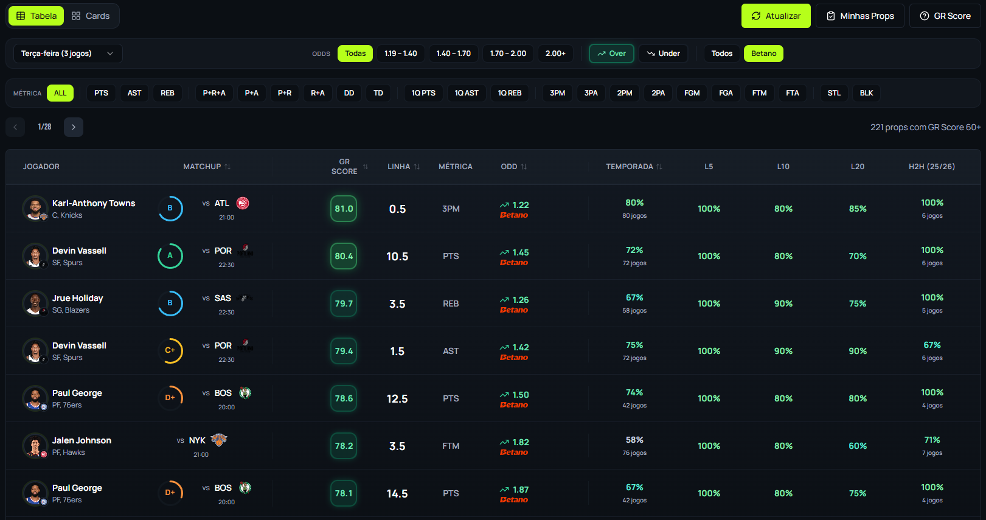Click the Atlanta Hawks team logo
This screenshot has width=986, height=520.
click(x=243, y=203)
